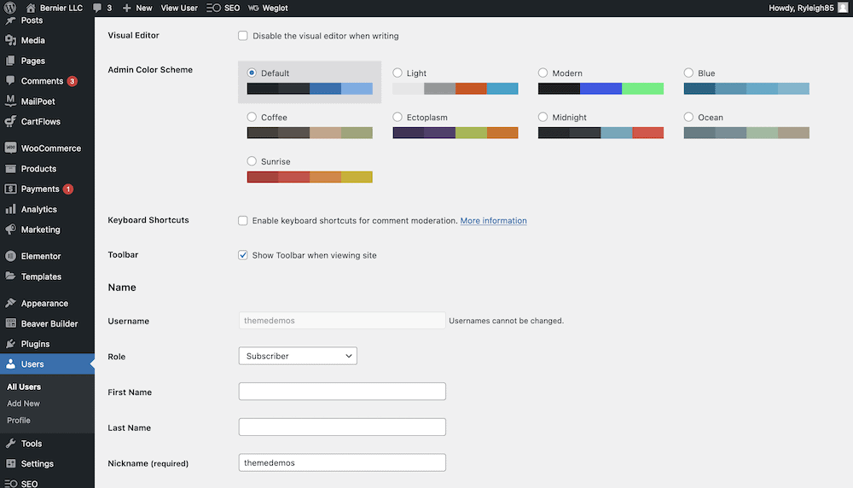853x488 pixels.
Task: Select the Ocean color scheme radio
Action: (x=688, y=116)
